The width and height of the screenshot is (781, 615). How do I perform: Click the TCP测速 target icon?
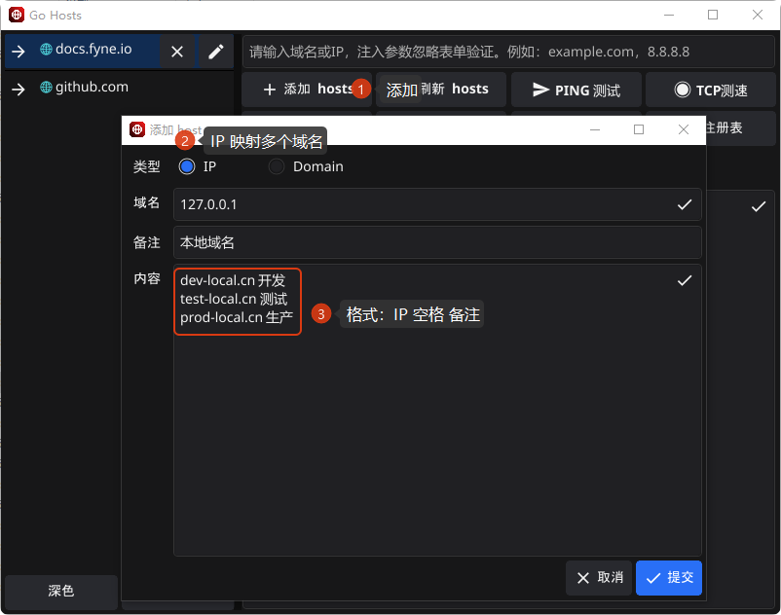(682, 89)
